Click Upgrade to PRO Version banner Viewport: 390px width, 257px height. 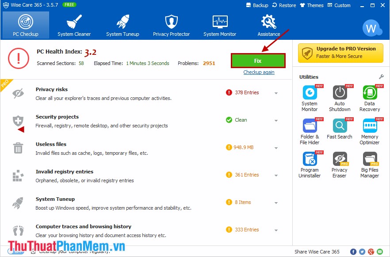pyautogui.click(x=340, y=53)
